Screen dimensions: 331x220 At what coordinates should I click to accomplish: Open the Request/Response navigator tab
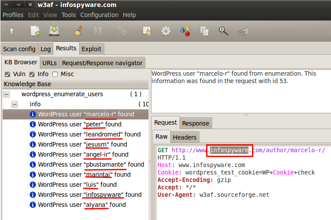click(102, 63)
